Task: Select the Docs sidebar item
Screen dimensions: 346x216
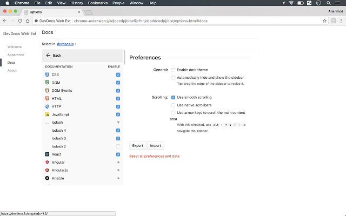Action: (x=11, y=63)
